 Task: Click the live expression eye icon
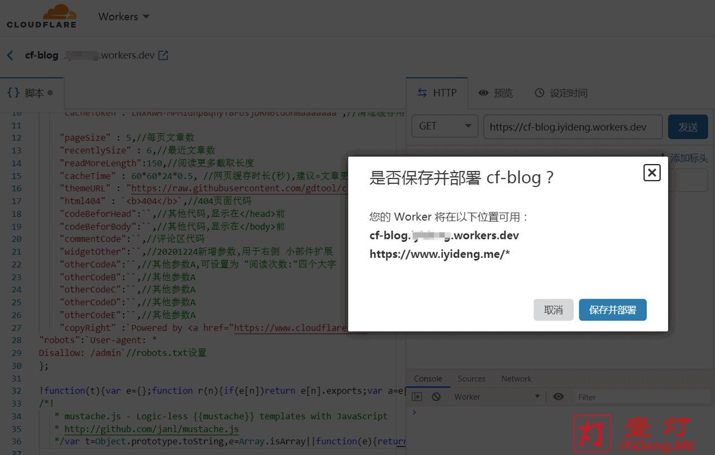(x=558, y=397)
